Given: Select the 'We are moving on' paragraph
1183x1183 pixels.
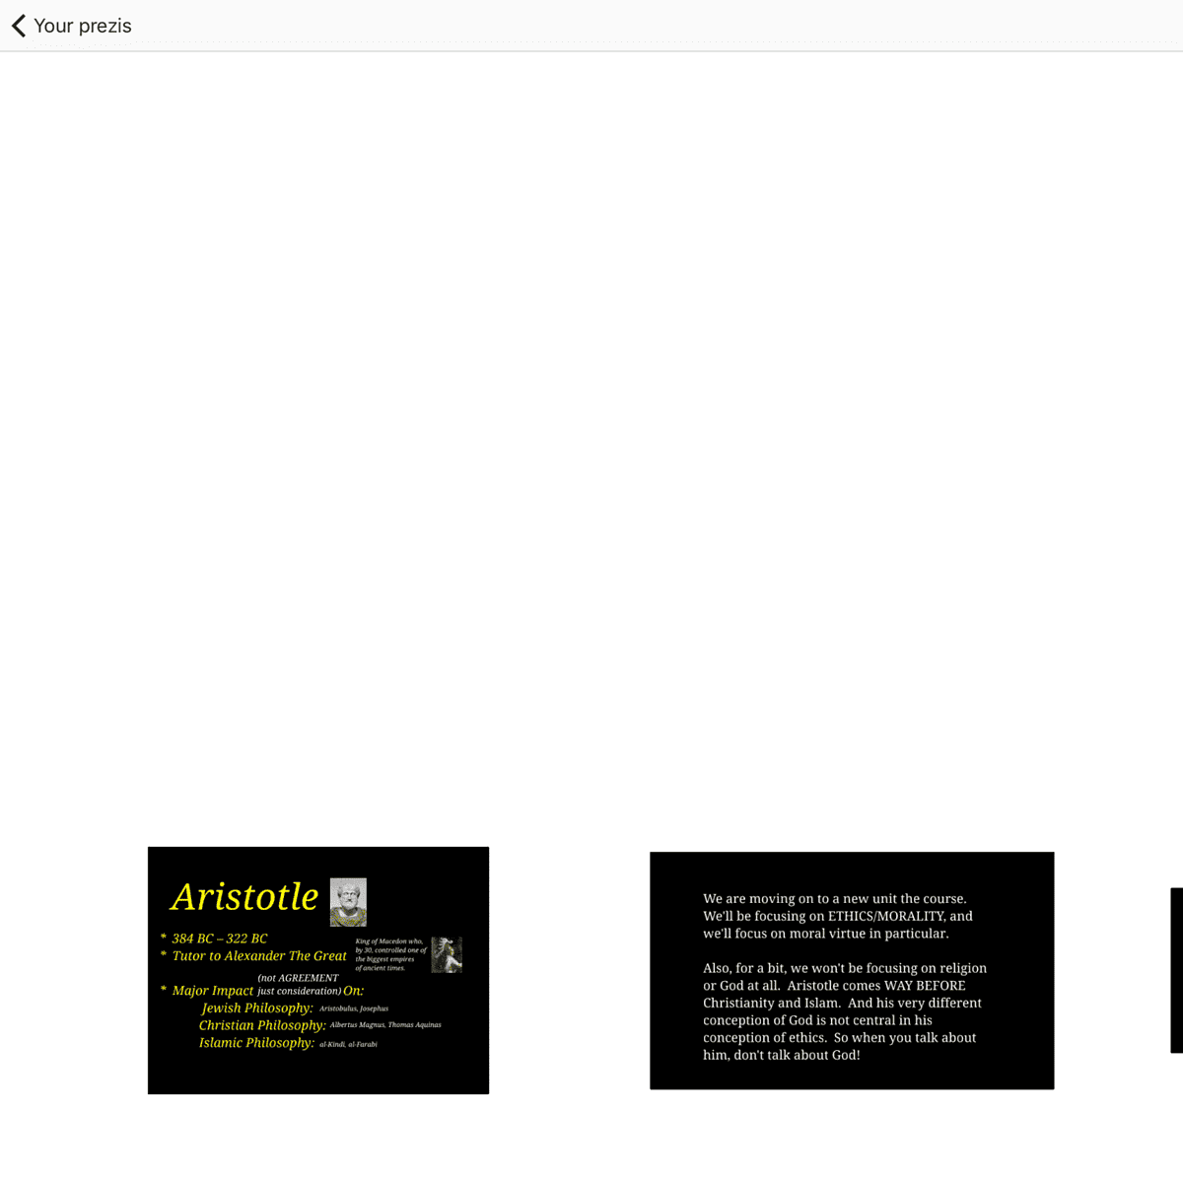Looking at the screenshot, I should point(837,916).
